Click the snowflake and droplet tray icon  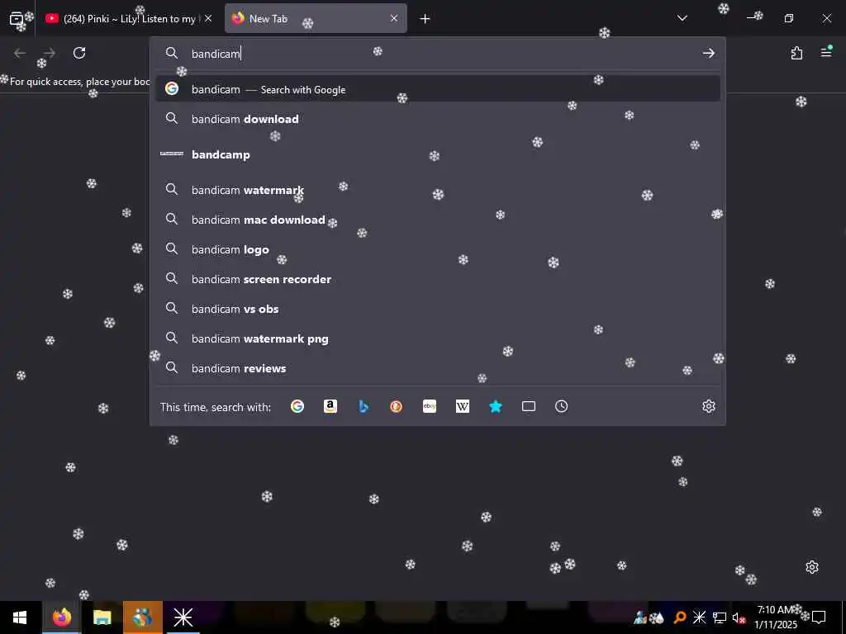[x=657, y=617]
